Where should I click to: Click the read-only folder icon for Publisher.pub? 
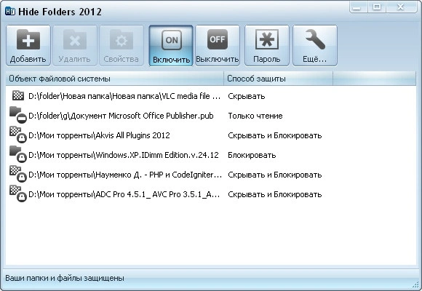[18, 115]
